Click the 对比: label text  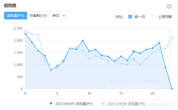(x=120, y=17)
